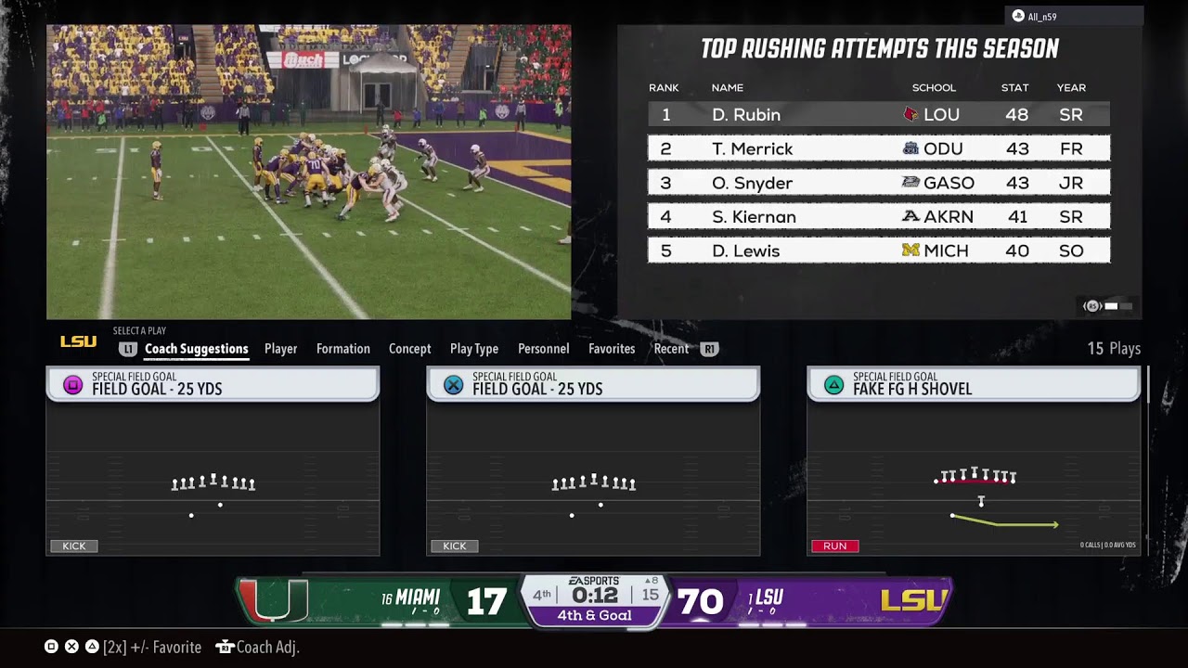This screenshot has height=668, width=1188.
Task: Select the S. Kiernan ranking row
Action: [878, 216]
